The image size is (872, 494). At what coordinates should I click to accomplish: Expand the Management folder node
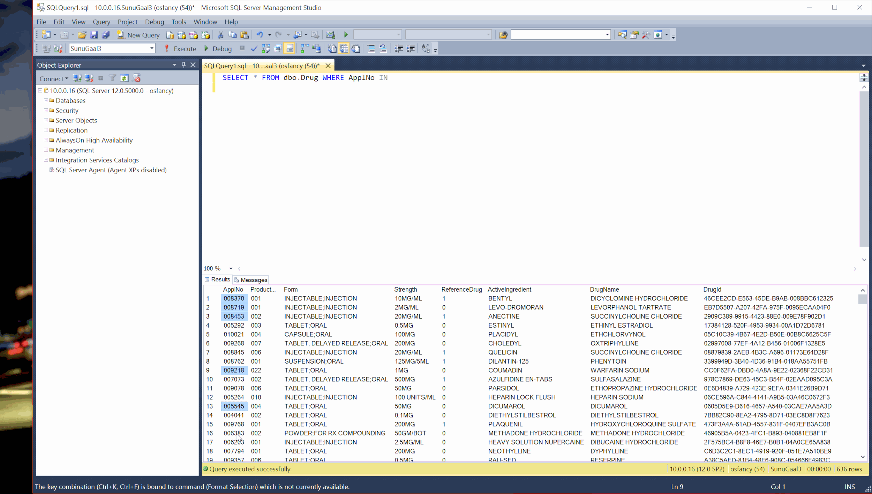pos(46,150)
